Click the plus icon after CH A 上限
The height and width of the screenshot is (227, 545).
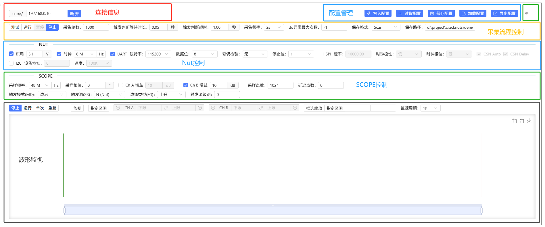tap(200, 108)
